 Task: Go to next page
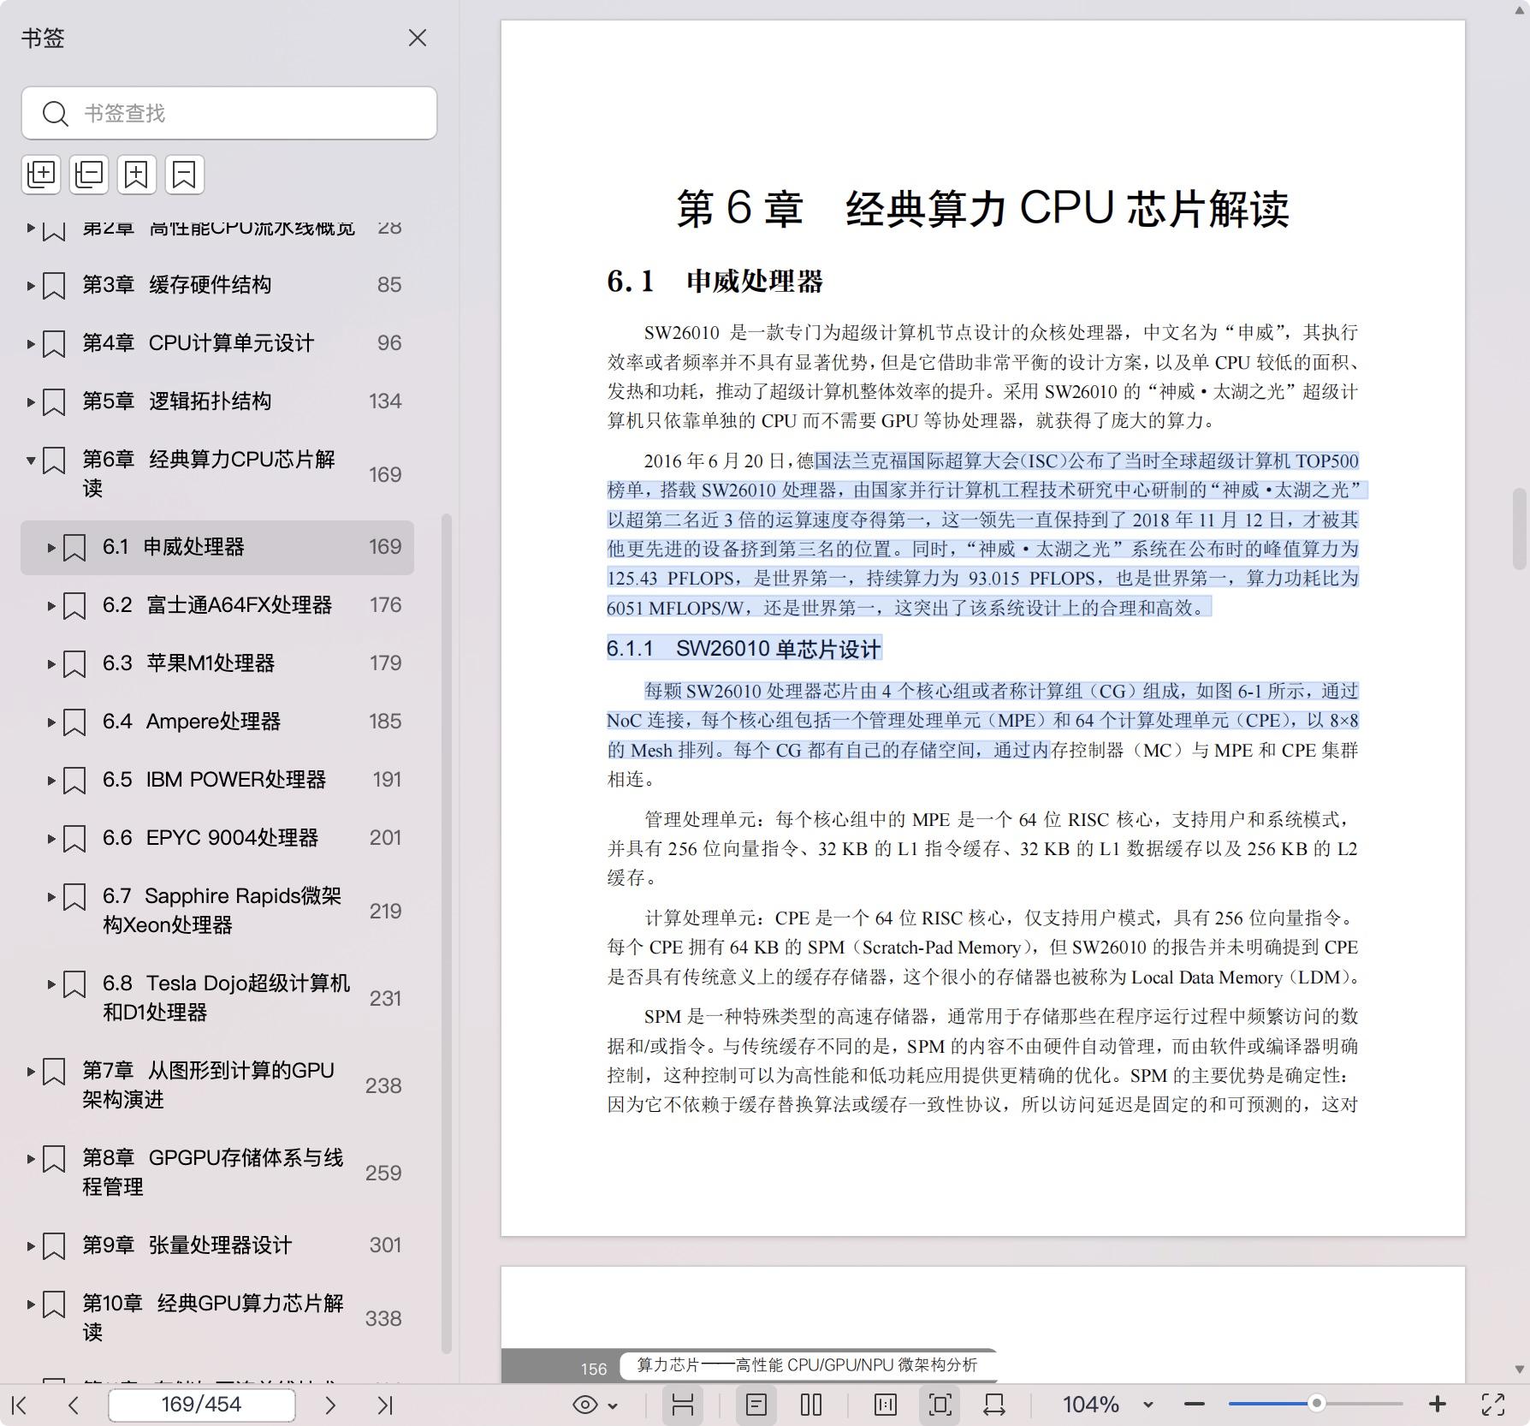click(x=330, y=1405)
